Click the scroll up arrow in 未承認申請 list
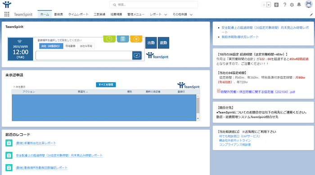The image size is (315, 175). pyautogui.click(x=198, y=96)
